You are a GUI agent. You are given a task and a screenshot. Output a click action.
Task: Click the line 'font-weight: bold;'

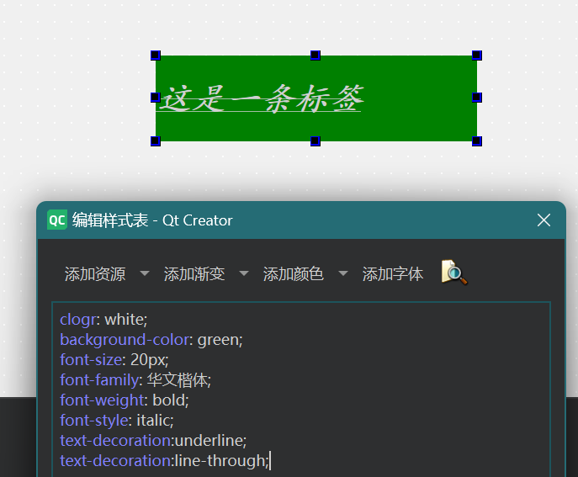pos(125,400)
